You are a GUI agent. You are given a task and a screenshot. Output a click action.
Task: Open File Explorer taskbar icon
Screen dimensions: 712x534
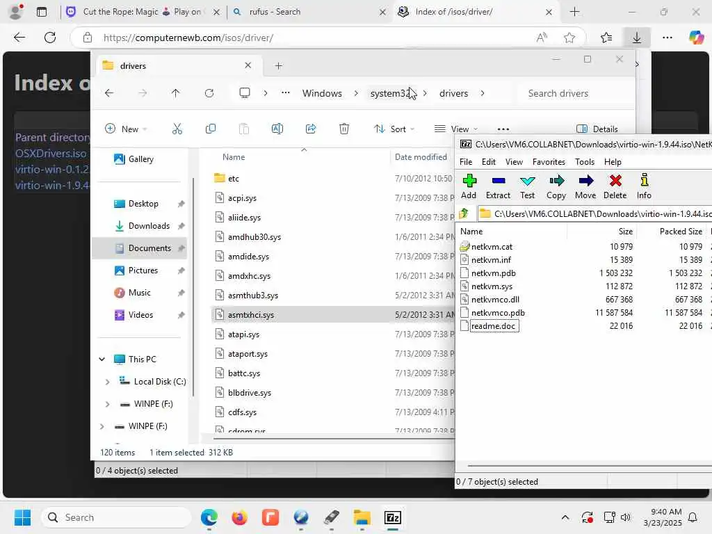coord(362,517)
